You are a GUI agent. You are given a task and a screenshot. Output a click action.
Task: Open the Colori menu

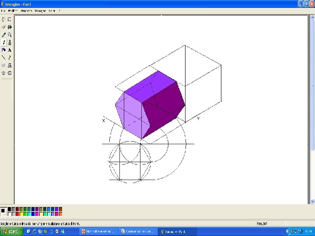pyautogui.click(x=52, y=11)
